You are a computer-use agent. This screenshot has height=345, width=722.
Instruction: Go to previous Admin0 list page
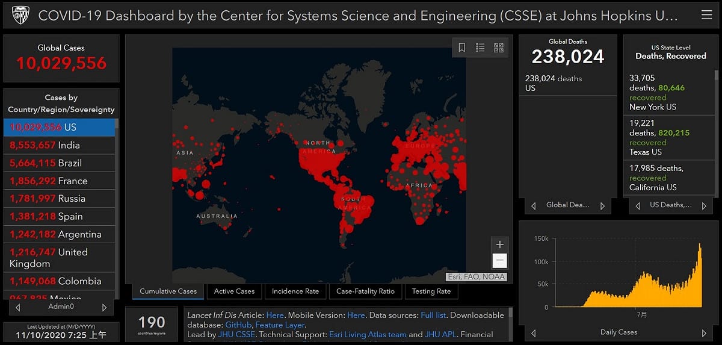(18, 307)
